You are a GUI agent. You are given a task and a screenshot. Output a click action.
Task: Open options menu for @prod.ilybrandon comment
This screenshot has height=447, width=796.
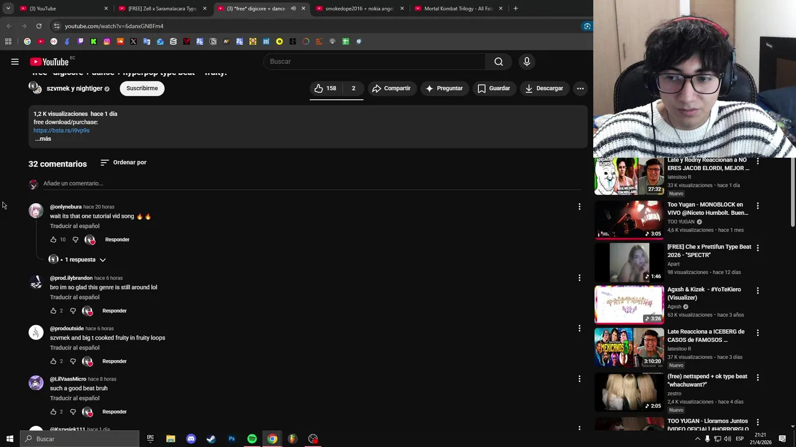tap(580, 278)
